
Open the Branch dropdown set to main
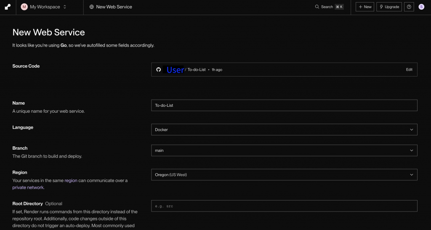tap(284, 151)
